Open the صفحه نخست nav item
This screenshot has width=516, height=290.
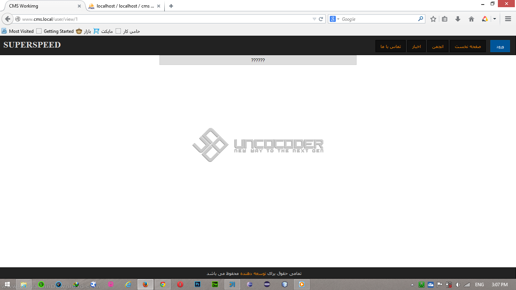click(x=468, y=46)
